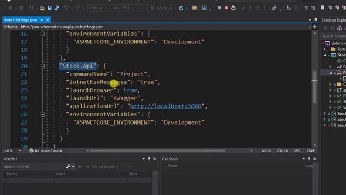Collapse the environmentVariables block on line 26

pyautogui.click(x=43, y=114)
